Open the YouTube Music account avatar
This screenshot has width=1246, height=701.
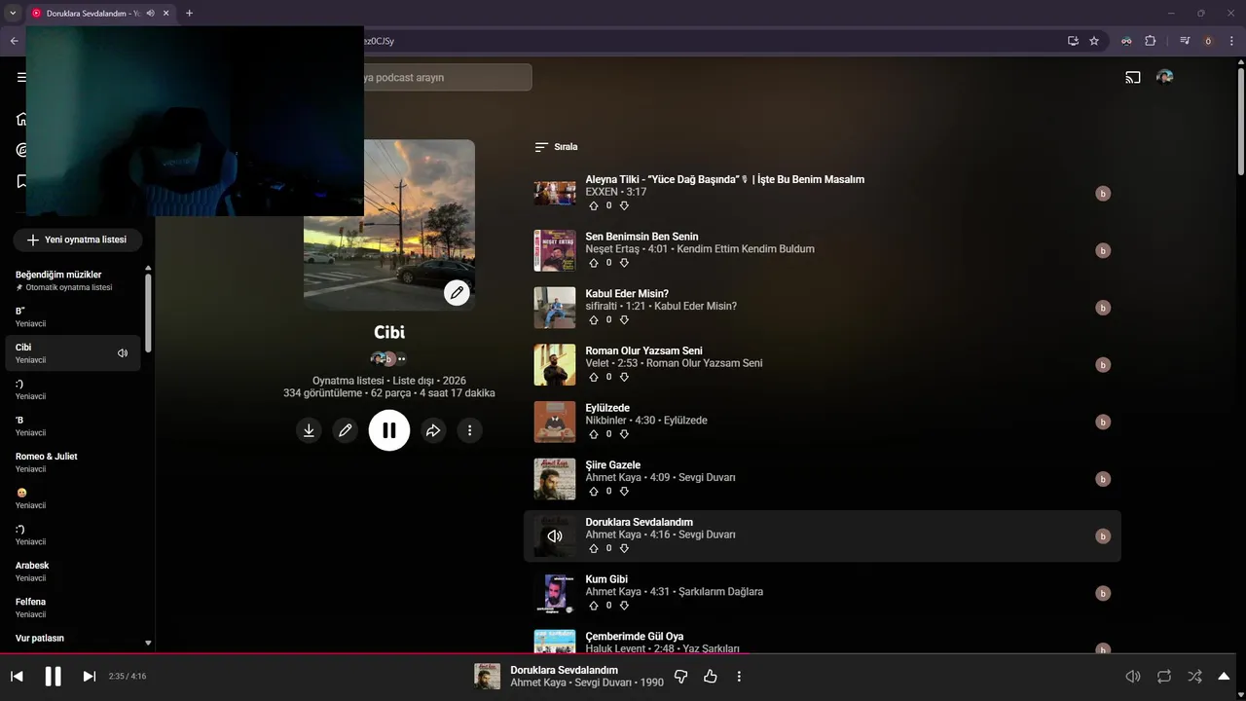click(1164, 77)
